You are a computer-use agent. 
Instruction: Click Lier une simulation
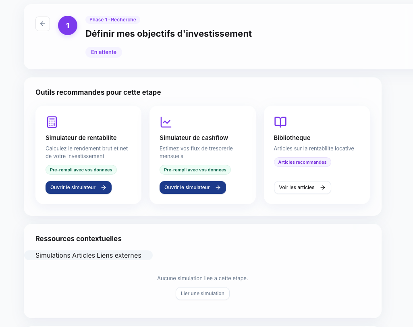[x=202, y=294]
